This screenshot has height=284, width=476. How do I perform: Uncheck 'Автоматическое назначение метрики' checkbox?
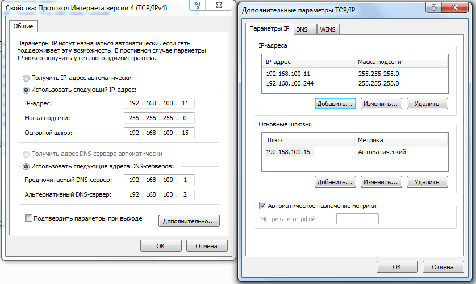tap(262, 206)
